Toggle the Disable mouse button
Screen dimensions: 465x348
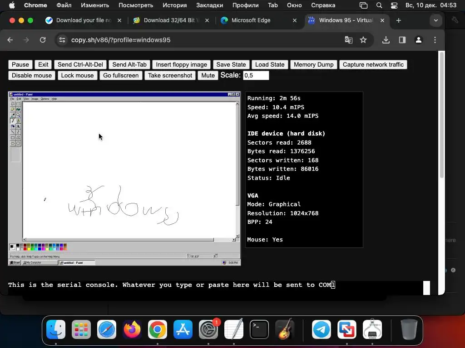click(32, 76)
